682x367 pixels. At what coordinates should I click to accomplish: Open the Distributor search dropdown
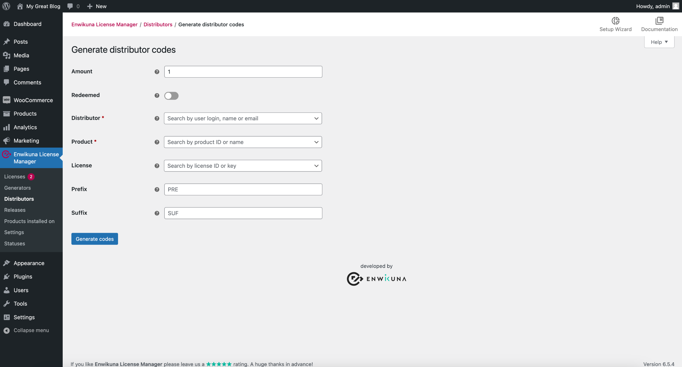coord(243,118)
